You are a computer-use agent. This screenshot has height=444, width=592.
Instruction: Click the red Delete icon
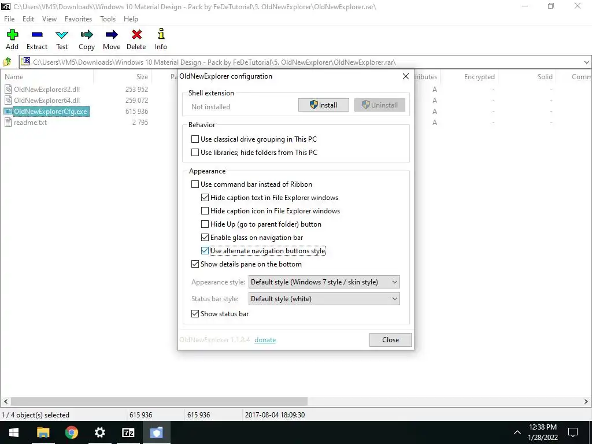(136, 35)
